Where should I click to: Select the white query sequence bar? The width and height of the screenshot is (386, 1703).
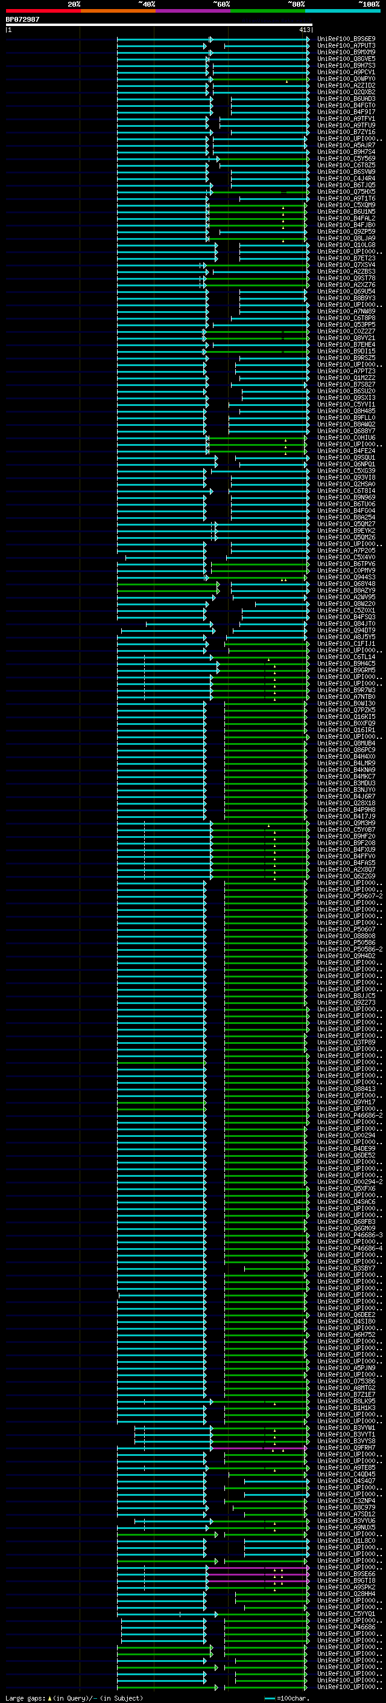[159, 24]
